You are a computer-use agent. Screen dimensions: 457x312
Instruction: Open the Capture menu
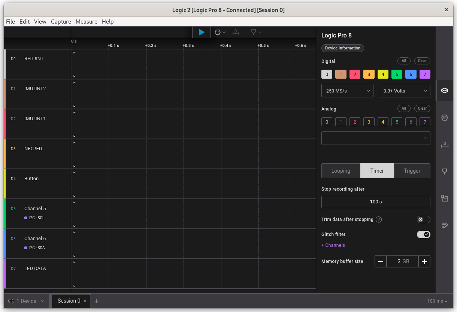61,22
